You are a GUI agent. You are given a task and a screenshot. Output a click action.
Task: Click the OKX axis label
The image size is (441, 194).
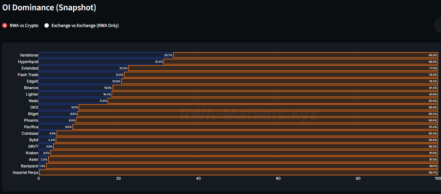tap(34, 107)
